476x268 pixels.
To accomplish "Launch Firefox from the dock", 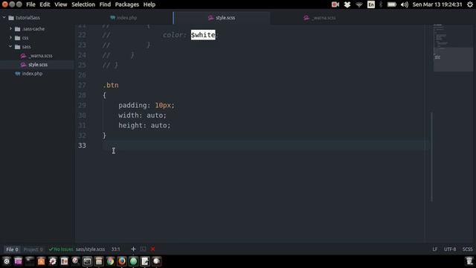I will (x=122, y=261).
